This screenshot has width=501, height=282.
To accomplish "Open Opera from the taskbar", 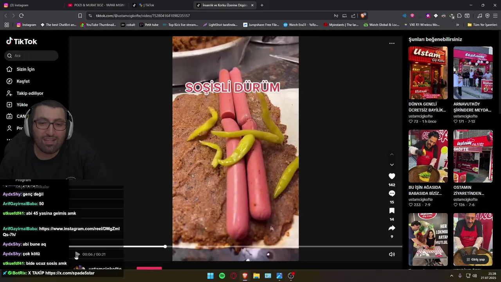I will pyautogui.click(x=233, y=276).
